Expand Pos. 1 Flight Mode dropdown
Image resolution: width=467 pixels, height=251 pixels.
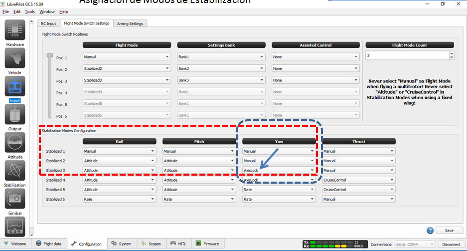[127, 57]
